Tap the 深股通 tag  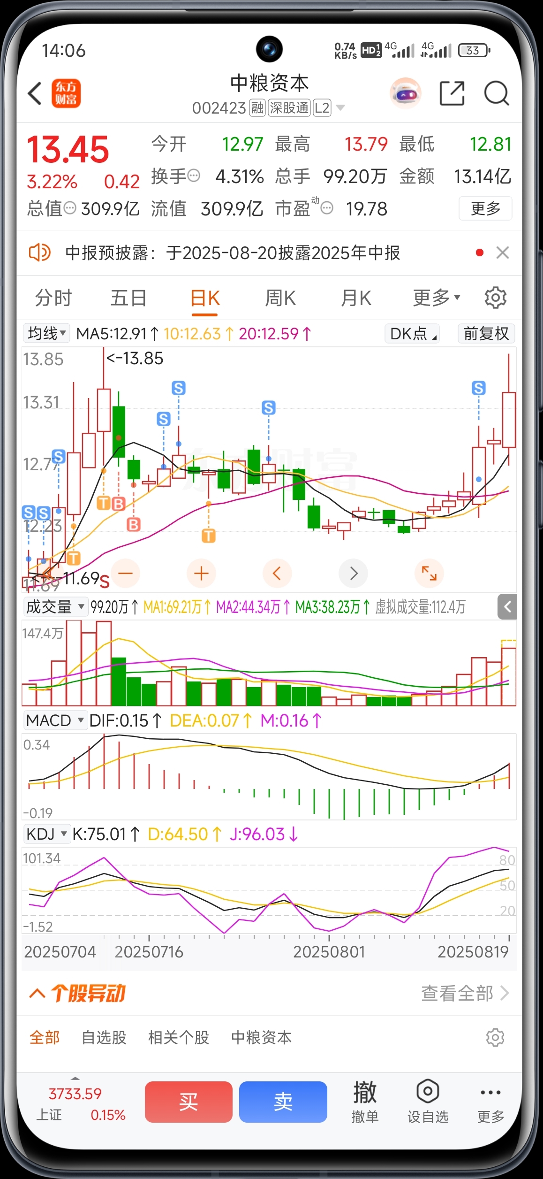pos(289,108)
